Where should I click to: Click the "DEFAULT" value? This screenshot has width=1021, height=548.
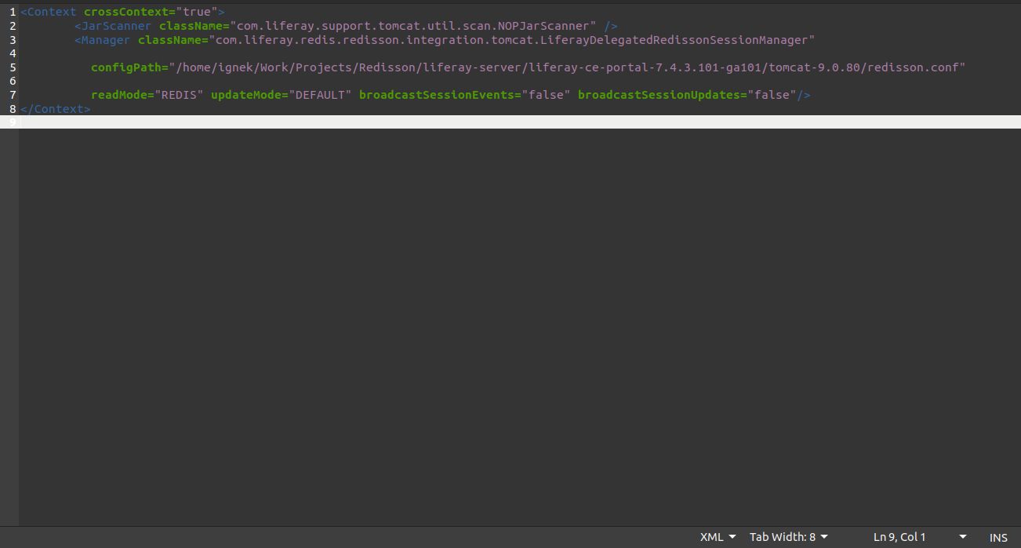tap(321, 95)
